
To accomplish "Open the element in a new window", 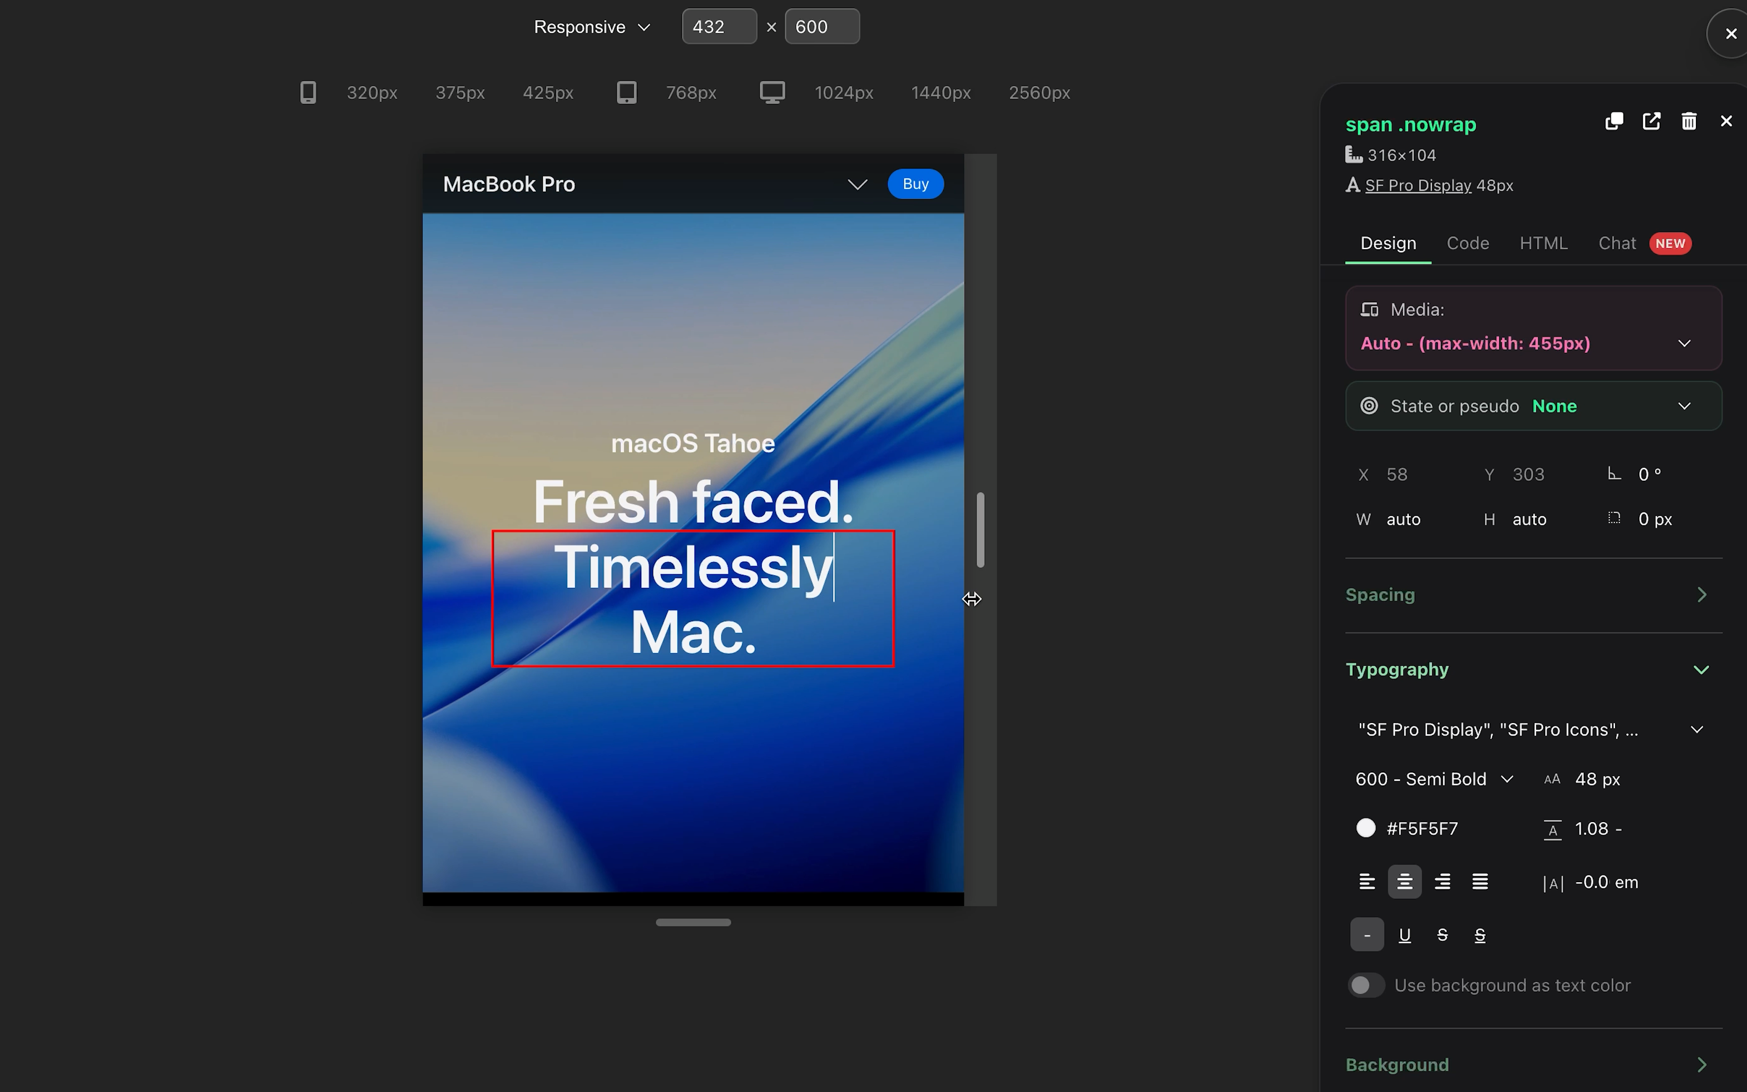I will pyautogui.click(x=1651, y=121).
